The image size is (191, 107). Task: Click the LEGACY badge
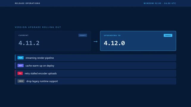pos(83,35)
